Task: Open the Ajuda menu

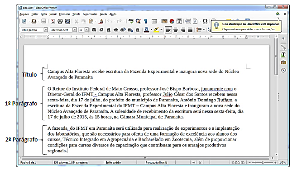Action: (113, 14)
